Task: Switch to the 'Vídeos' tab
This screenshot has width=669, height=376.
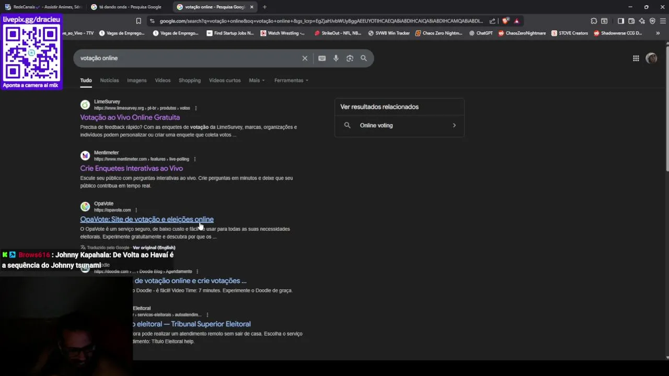Action: click(163, 80)
